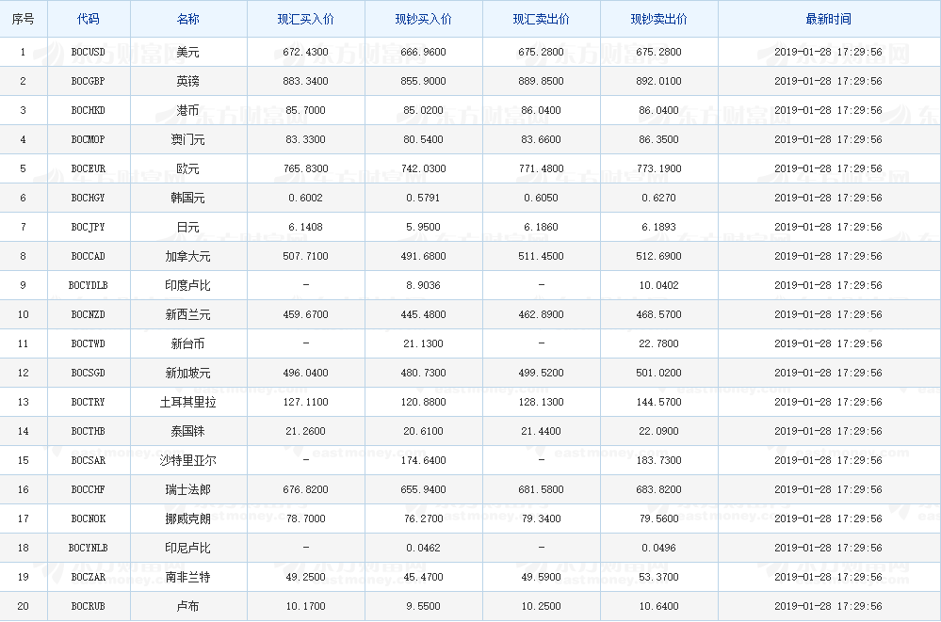Screen dimensions: 941x622
Task: Select the 土耳其里拉 name cell
Action: click(187, 403)
